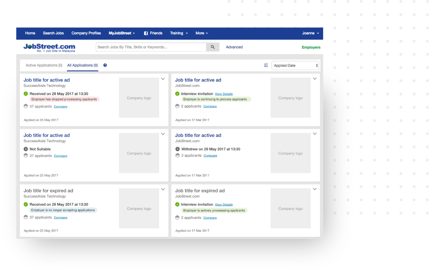Click the search magnifier button
This screenshot has width=434, height=273.
pos(213,47)
